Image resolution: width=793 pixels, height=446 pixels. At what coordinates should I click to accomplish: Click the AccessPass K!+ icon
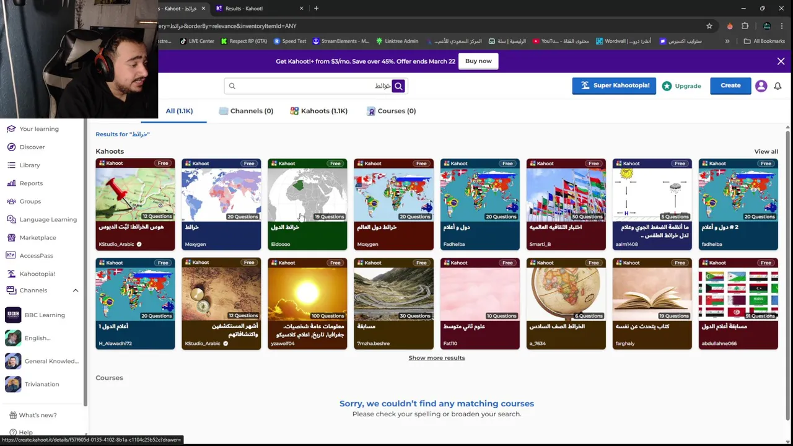[x=11, y=255]
